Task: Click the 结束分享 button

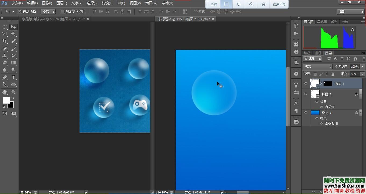Action: tap(279, 4)
